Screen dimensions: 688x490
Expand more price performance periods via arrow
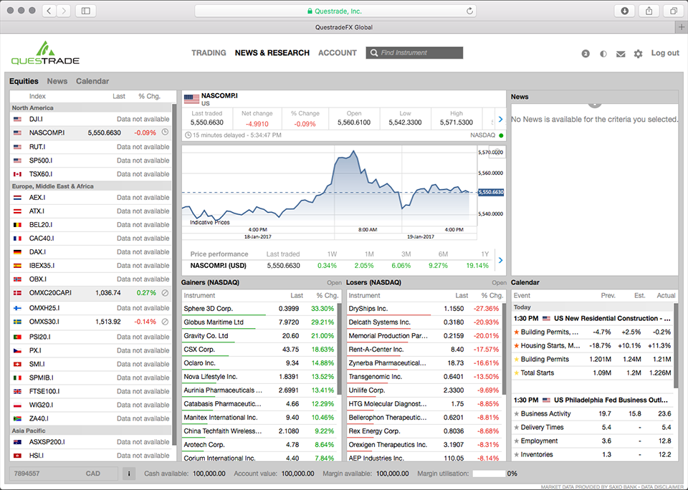[x=500, y=260]
